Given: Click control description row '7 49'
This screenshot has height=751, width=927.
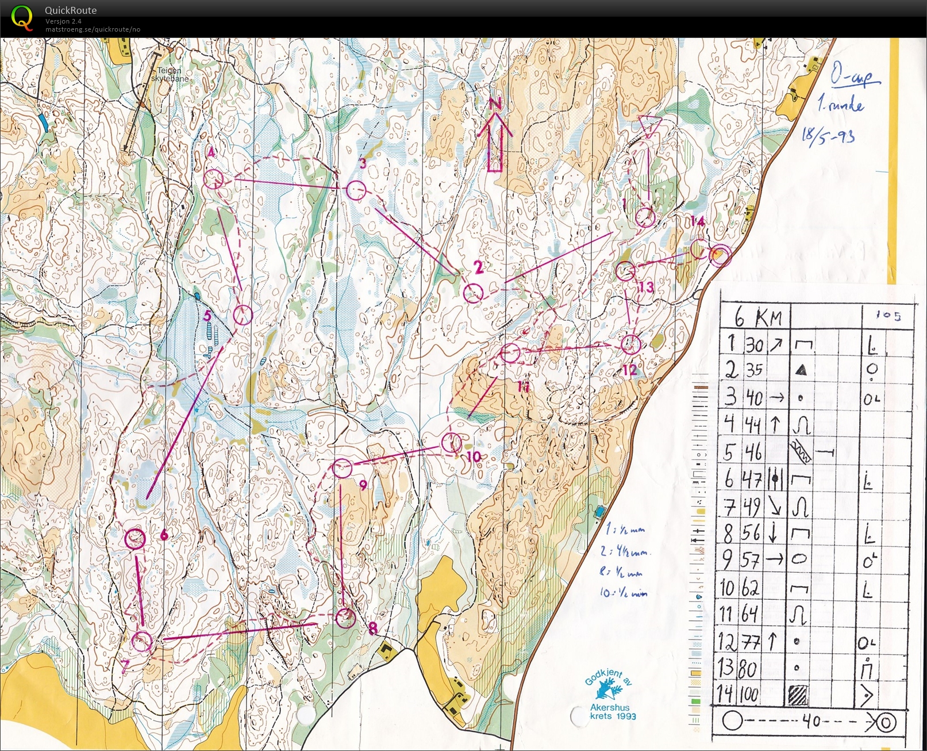Looking at the screenshot, I should coord(815,506).
